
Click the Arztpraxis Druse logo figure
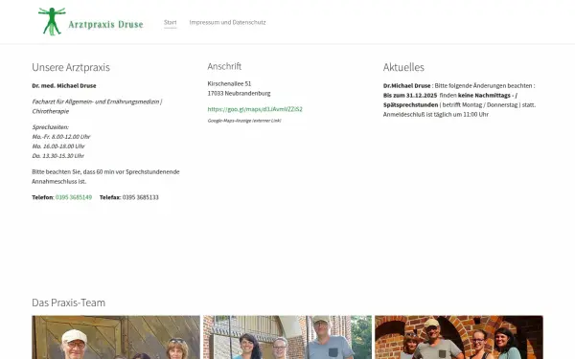coord(52,21)
